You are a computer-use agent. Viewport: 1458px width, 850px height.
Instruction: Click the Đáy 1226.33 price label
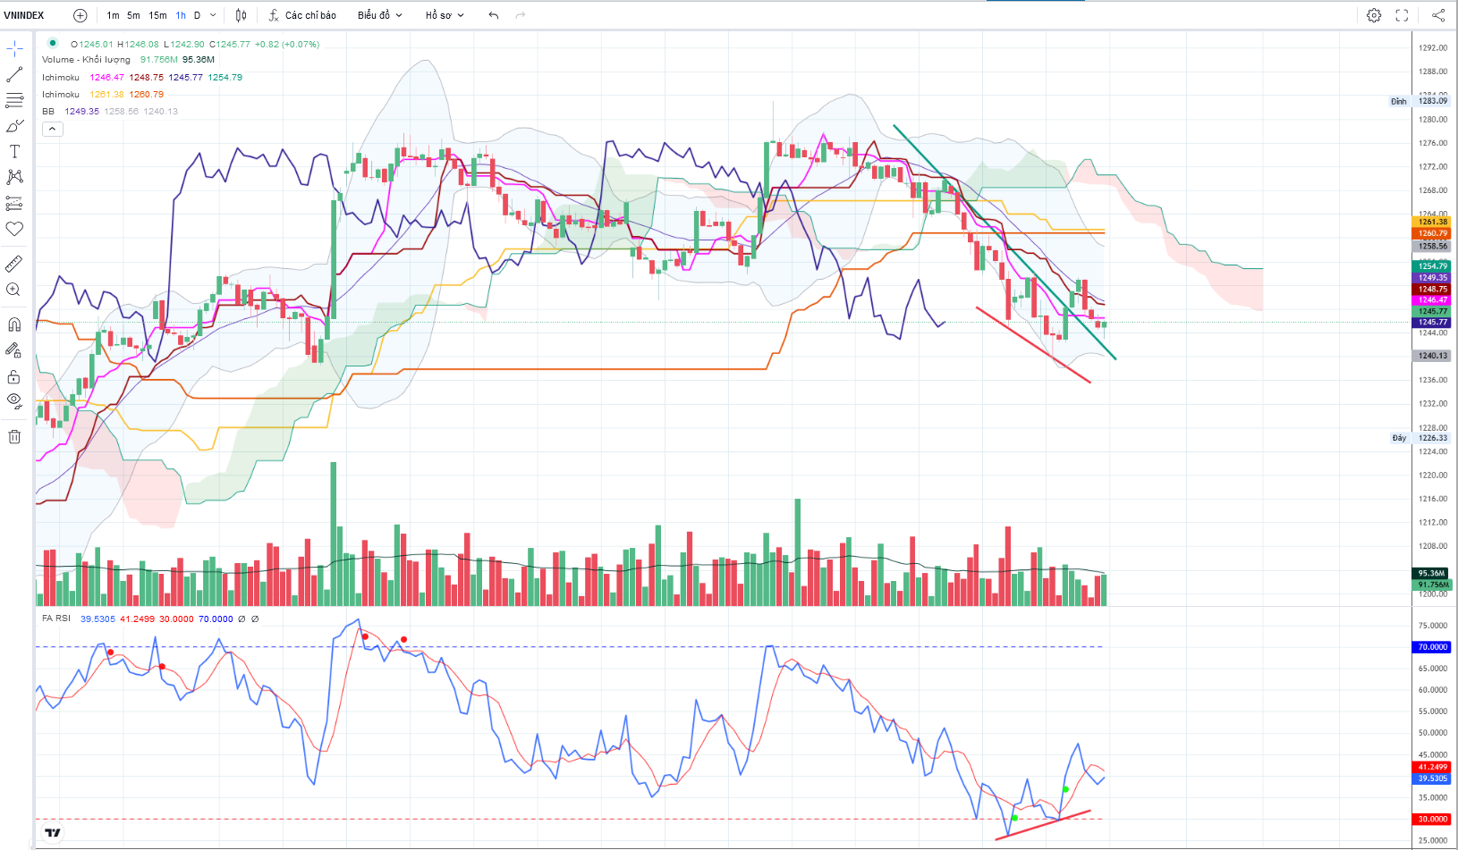click(1419, 438)
